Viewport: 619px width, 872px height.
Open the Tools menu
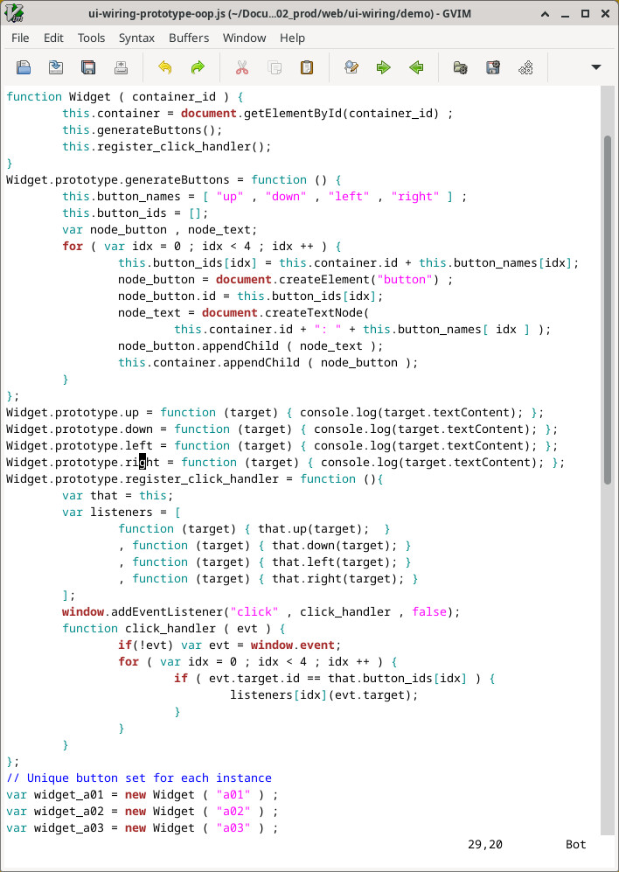pos(91,38)
